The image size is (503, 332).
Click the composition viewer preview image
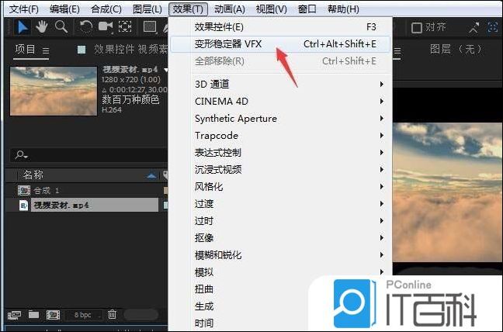(448, 192)
